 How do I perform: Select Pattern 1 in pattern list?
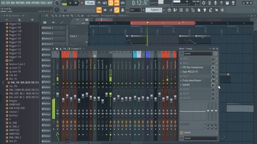[53, 28]
